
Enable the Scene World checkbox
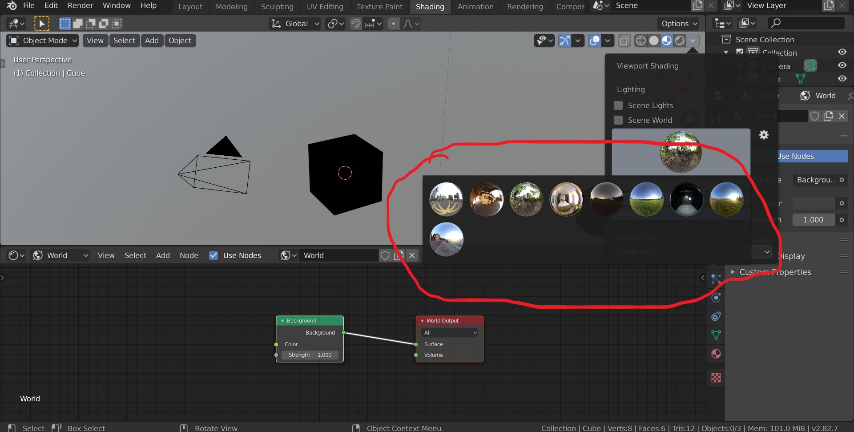point(618,120)
